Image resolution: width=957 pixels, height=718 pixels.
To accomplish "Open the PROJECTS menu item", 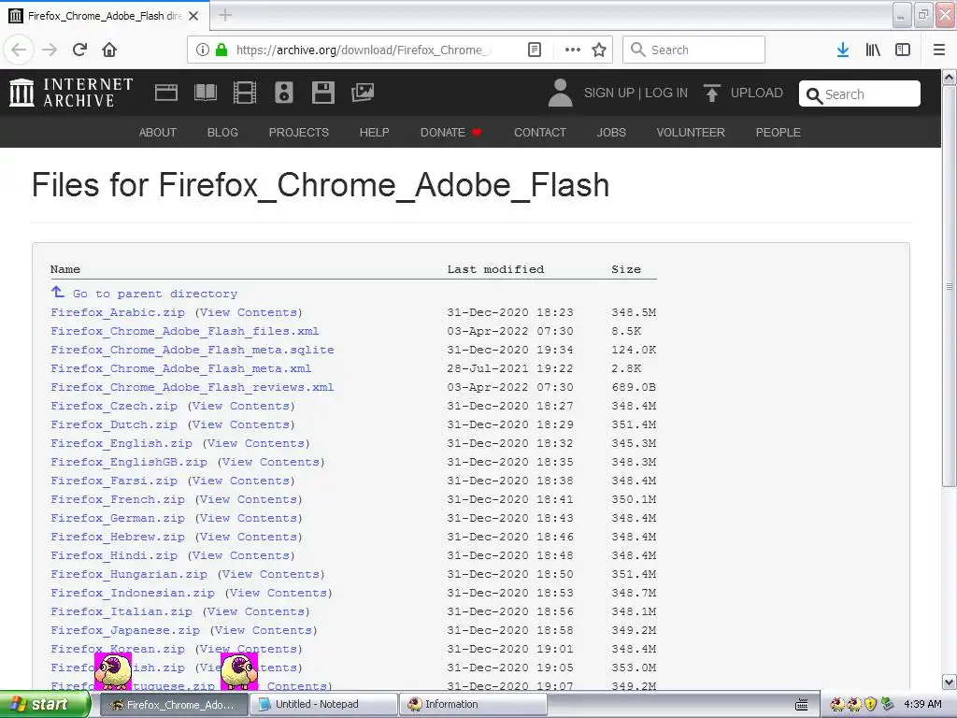I will 299,133.
